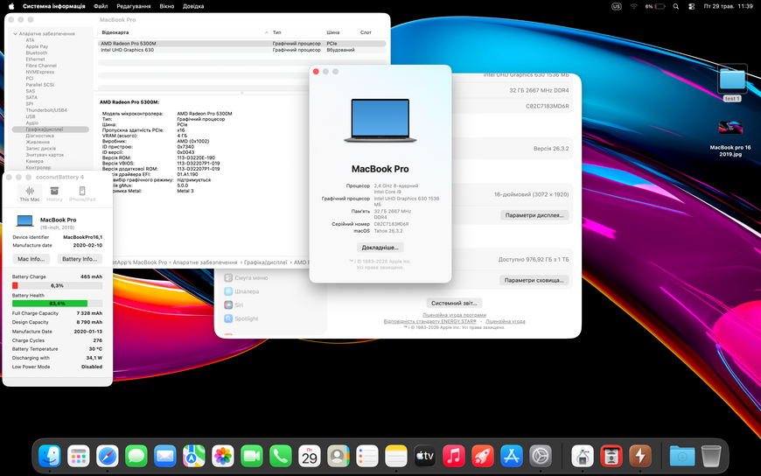Open Music from the Dock

tap(454, 456)
